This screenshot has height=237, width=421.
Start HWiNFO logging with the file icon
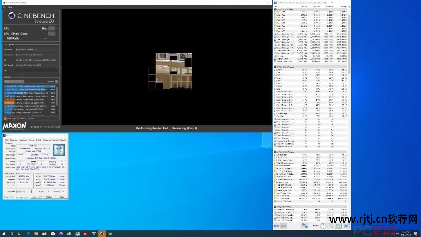(331, 226)
